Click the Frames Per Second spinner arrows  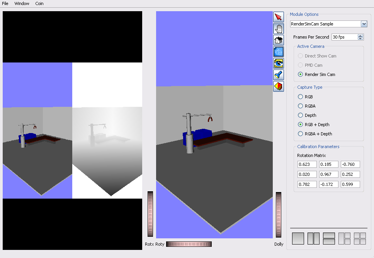tap(360, 37)
